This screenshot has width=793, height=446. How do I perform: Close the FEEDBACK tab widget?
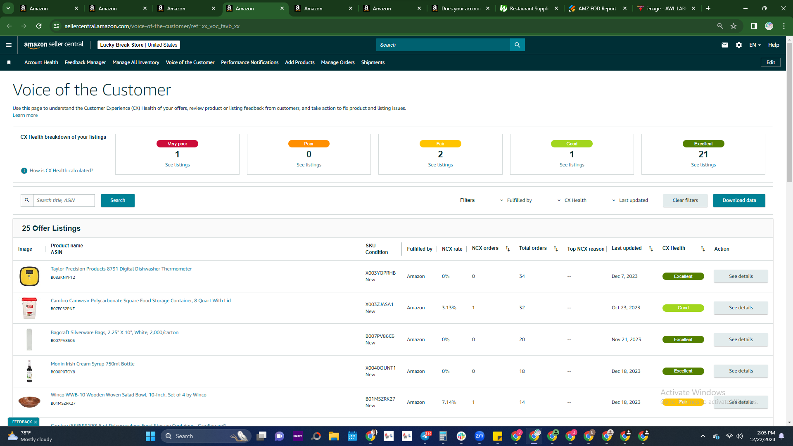click(x=36, y=422)
